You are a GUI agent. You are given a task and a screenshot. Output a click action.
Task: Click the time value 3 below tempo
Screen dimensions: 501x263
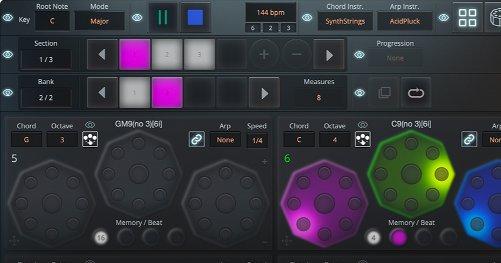coord(289,28)
